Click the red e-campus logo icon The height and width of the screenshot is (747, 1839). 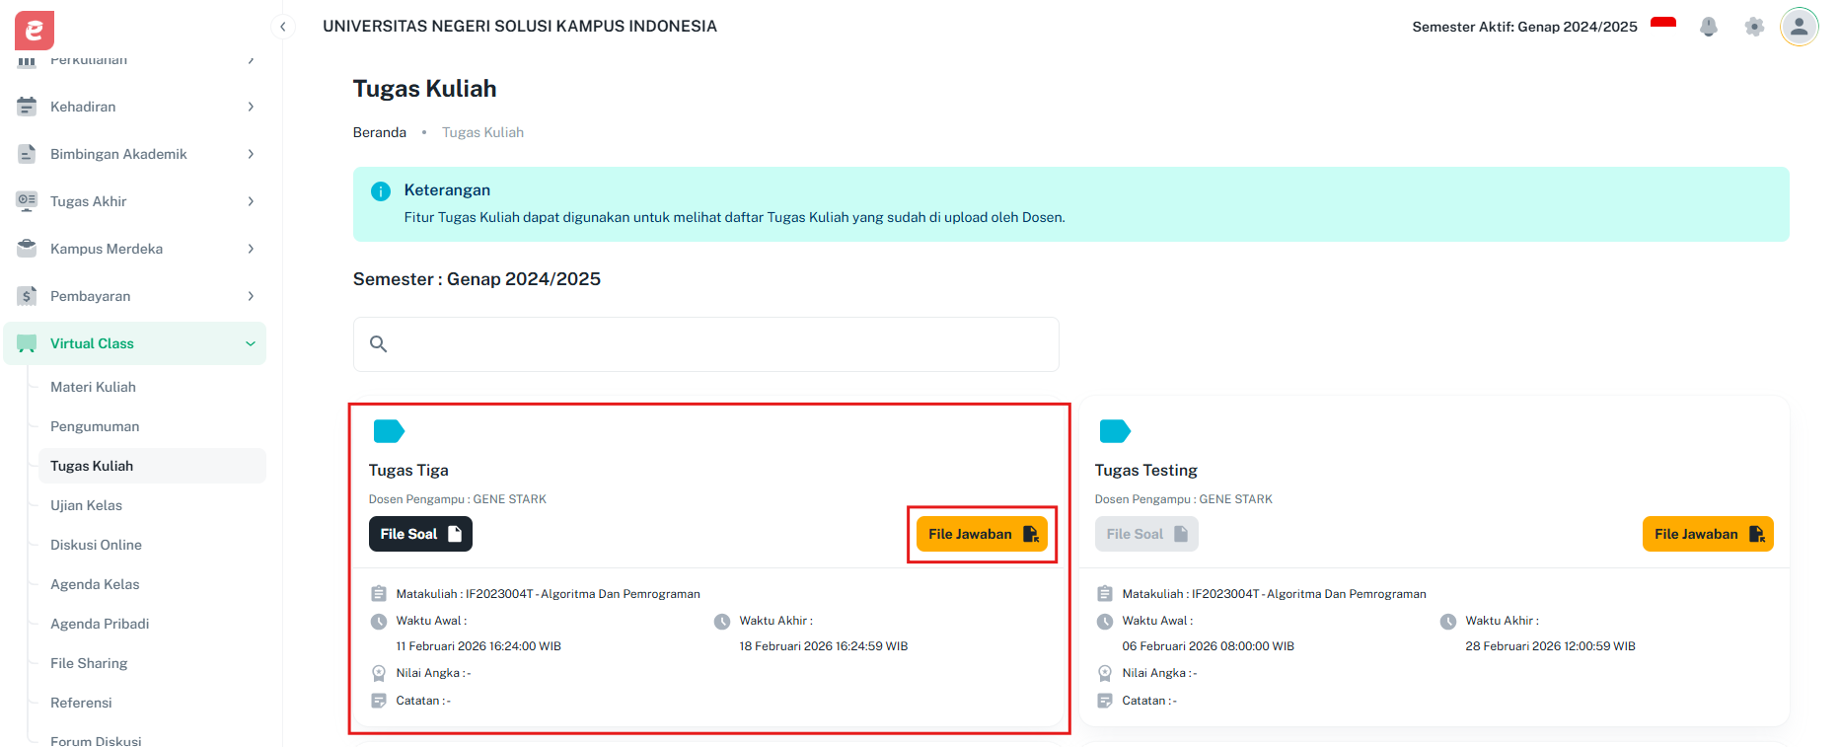pos(35,31)
